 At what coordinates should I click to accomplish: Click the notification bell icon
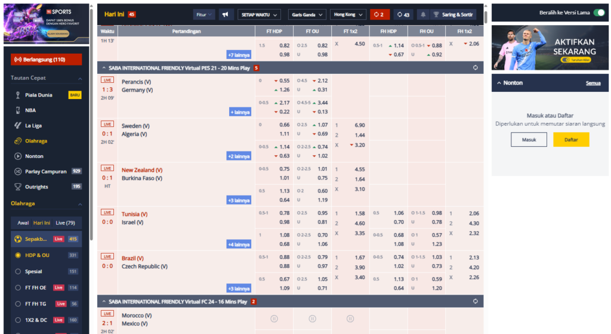(x=422, y=14)
